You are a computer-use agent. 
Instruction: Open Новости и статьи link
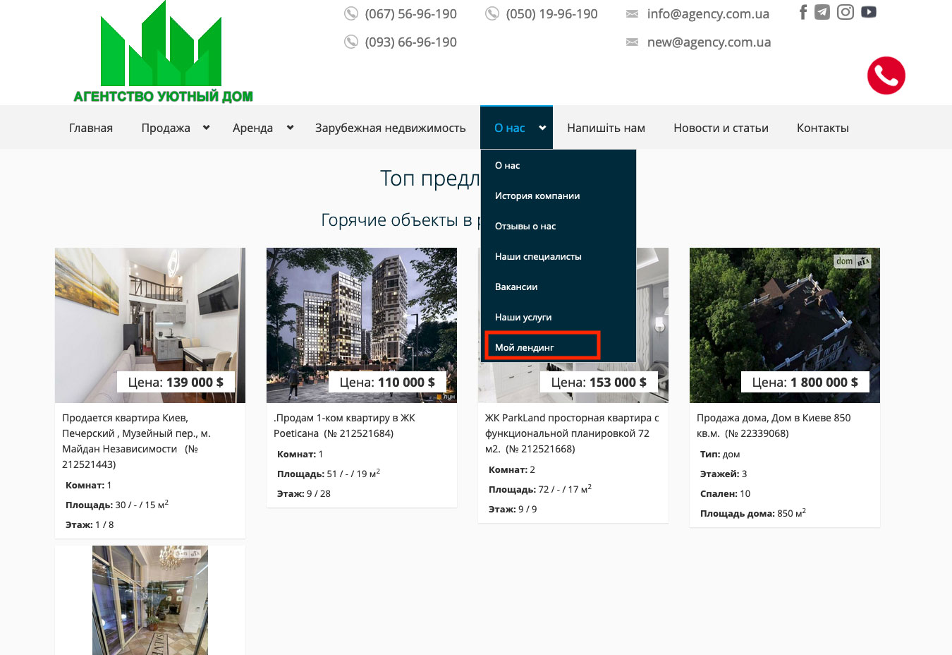point(721,128)
